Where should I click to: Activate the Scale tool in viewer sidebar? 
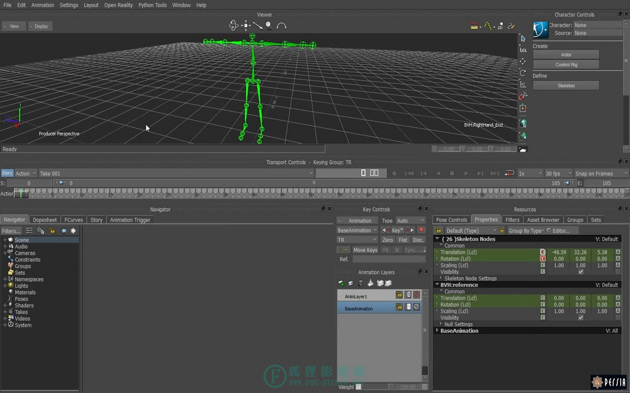click(x=523, y=84)
